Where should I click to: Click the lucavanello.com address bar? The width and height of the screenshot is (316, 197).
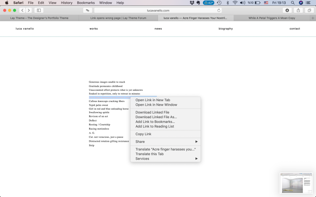click(x=158, y=10)
